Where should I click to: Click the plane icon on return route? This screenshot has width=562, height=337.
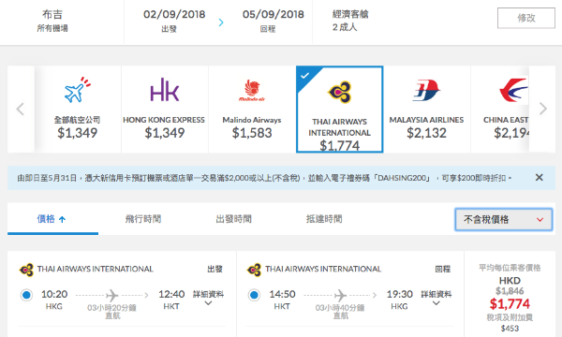[340, 296]
